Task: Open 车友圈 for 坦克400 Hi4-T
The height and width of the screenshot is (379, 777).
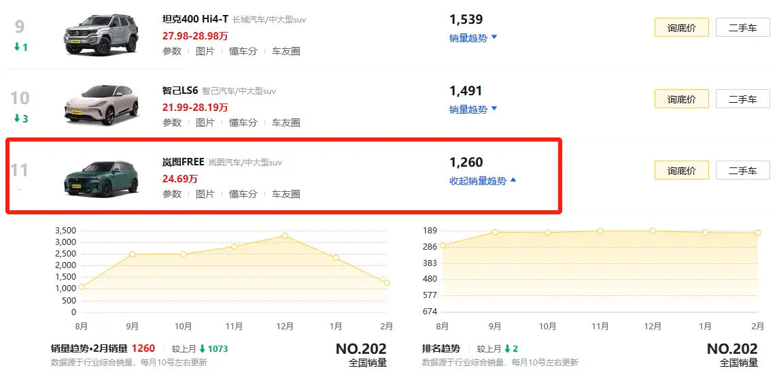Action: 286,51
